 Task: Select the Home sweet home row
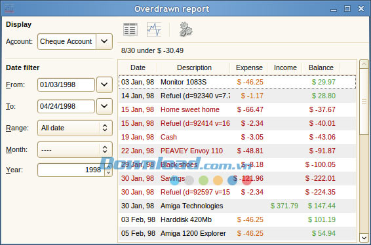[237, 109]
